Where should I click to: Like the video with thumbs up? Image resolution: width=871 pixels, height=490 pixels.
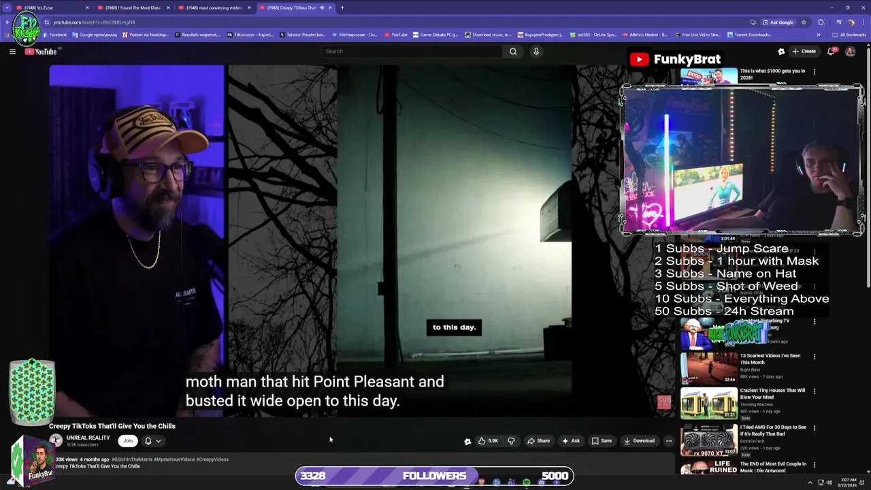pyautogui.click(x=488, y=441)
